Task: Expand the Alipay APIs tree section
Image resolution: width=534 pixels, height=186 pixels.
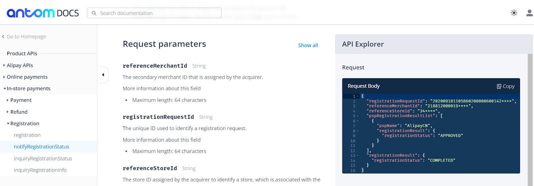Action: 4,65
